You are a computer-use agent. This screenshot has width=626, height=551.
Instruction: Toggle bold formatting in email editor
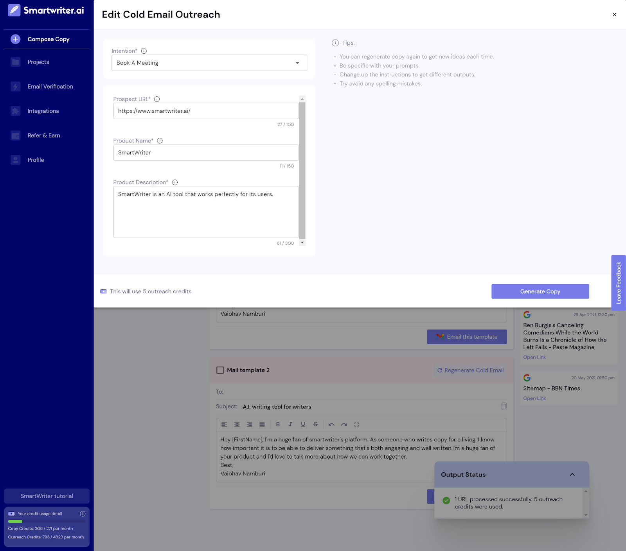278,425
